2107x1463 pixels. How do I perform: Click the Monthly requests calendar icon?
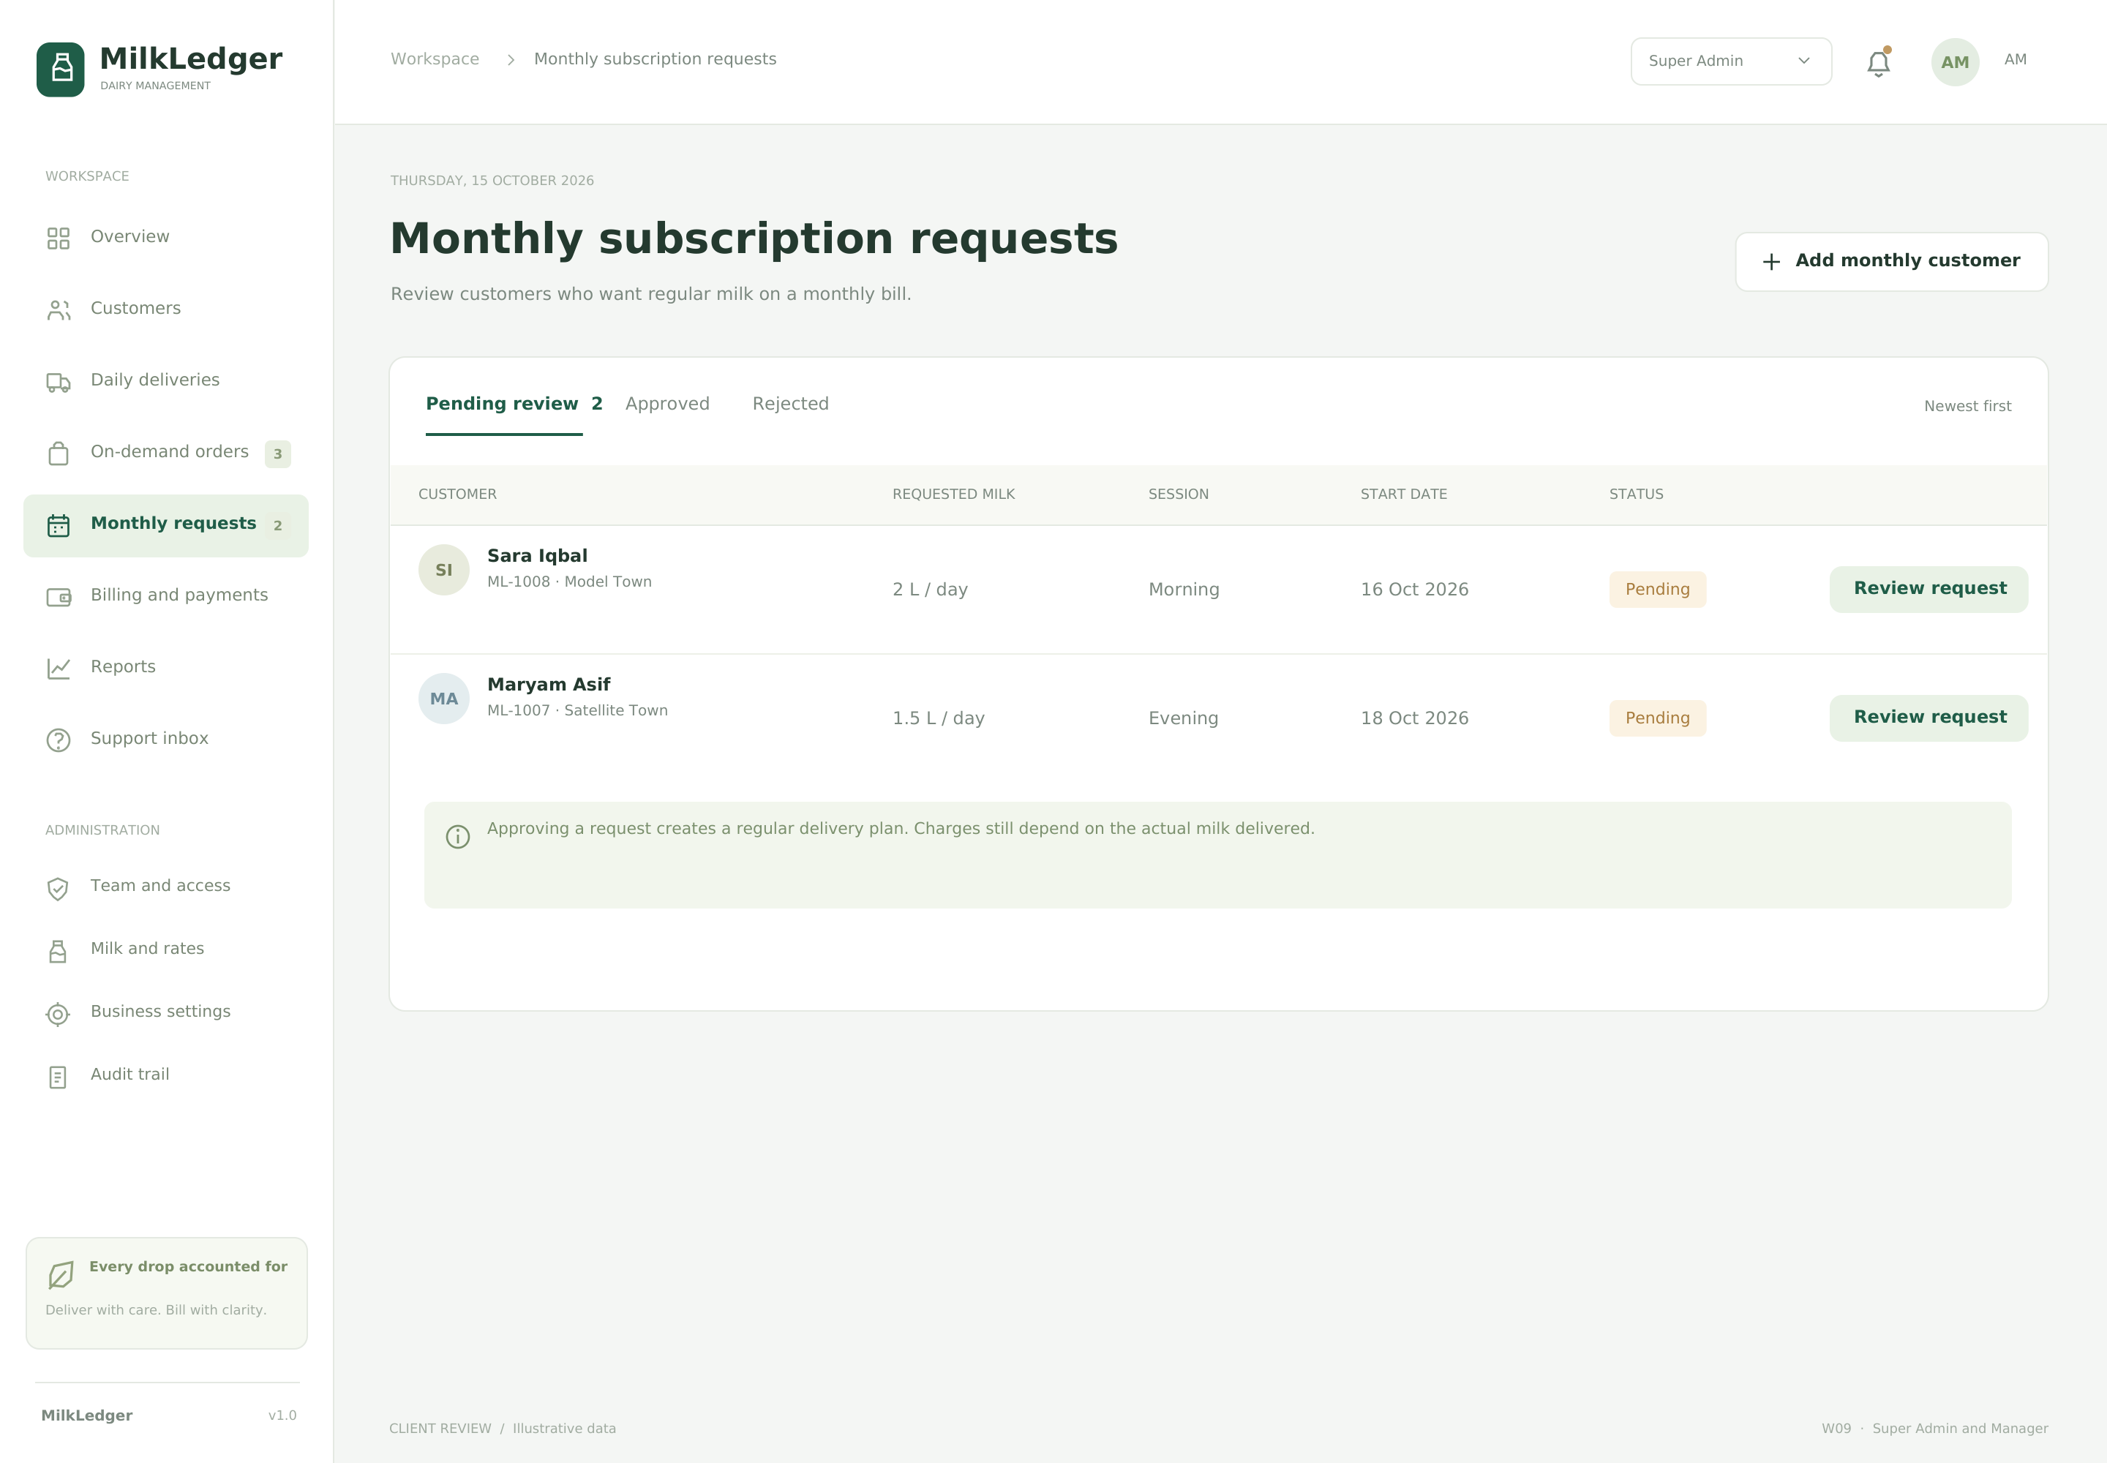tap(59, 525)
